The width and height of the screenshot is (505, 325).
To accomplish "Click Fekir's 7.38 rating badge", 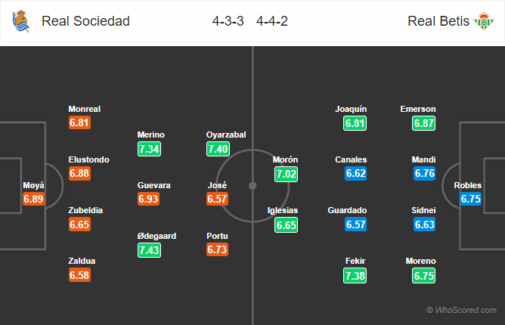I will (355, 276).
